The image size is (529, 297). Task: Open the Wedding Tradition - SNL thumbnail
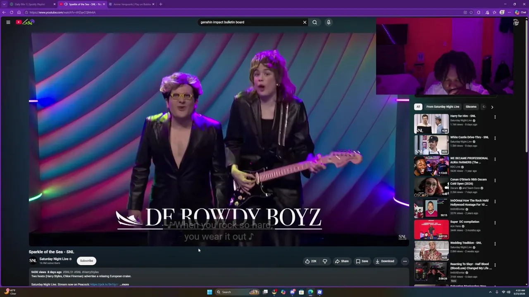pos(431,251)
